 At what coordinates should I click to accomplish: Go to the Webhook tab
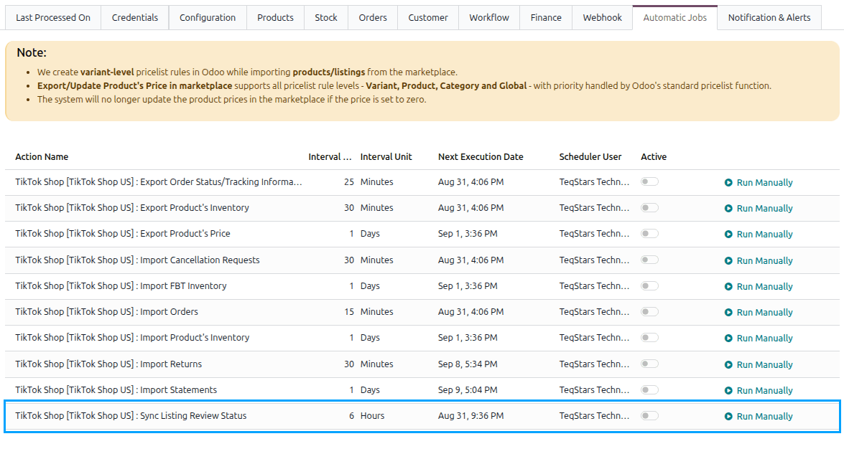click(603, 17)
